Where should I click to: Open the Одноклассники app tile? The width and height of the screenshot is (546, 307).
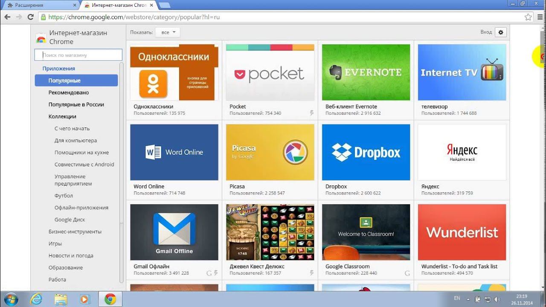[174, 80]
